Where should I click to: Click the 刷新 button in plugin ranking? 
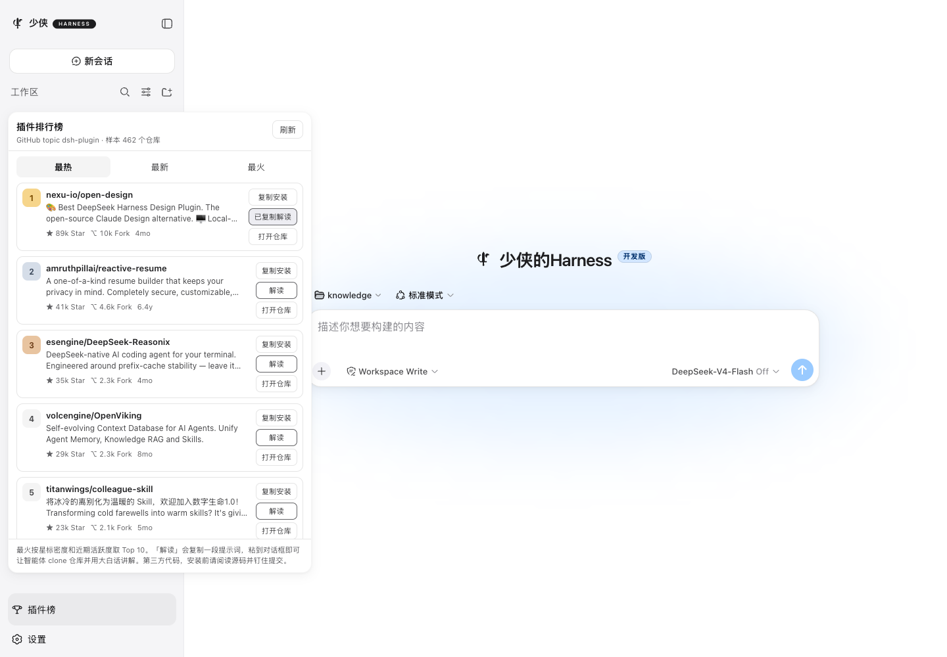click(287, 129)
